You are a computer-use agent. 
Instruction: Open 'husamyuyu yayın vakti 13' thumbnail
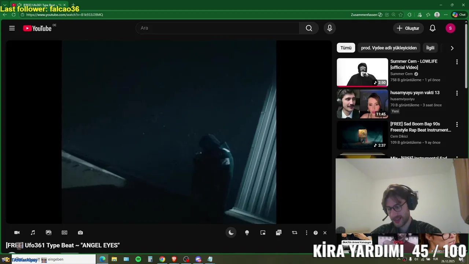coord(362,104)
